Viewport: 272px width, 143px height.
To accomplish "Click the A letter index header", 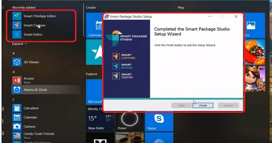I will tap(14, 72).
